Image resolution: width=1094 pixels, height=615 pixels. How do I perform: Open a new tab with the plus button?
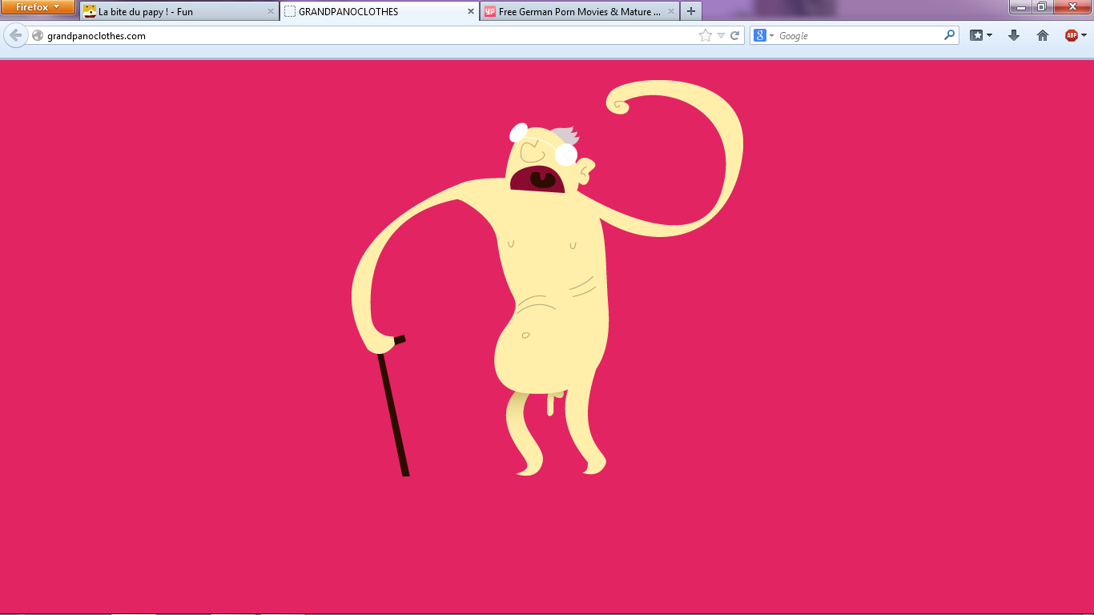[x=690, y=12]
